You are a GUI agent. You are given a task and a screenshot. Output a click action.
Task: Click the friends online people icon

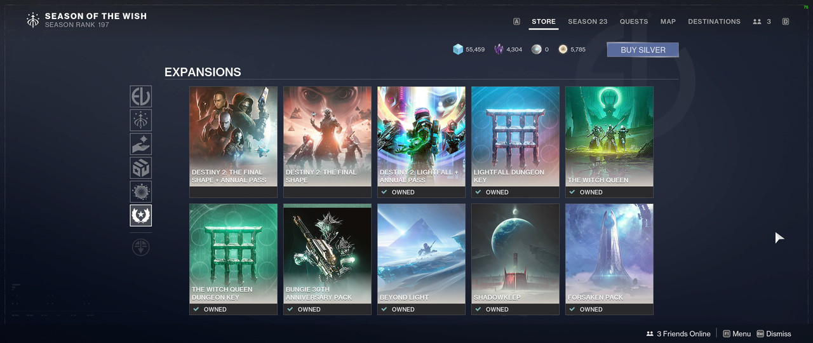click(650, 333)
